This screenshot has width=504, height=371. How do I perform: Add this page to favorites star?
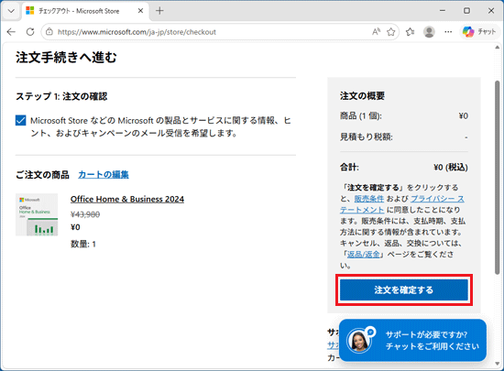coord(391,32)
